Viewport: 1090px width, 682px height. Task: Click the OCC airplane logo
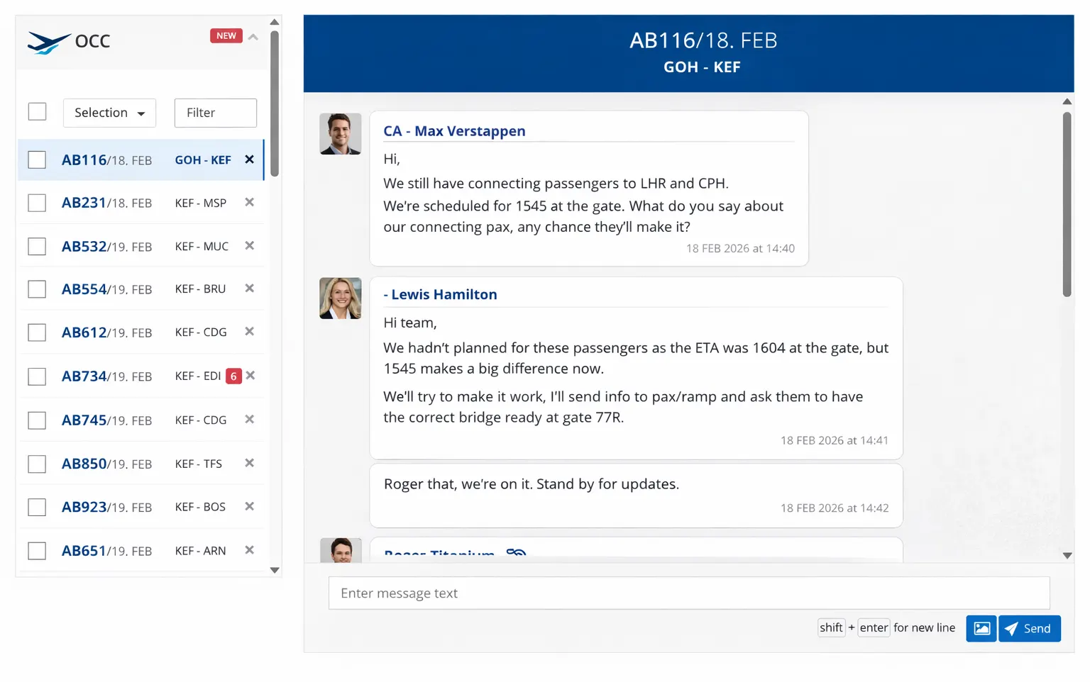pyautogui.click(x=48, y=43)
